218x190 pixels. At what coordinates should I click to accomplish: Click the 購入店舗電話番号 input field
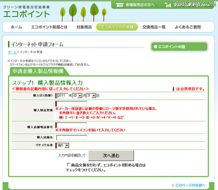click(72, 125)
